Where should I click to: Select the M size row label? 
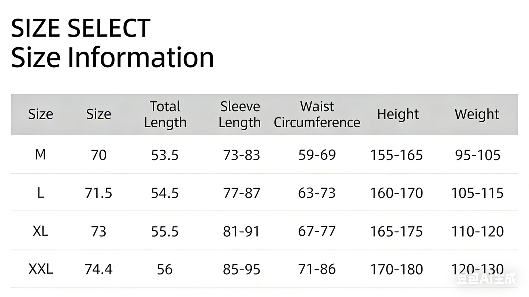point(40,155)
